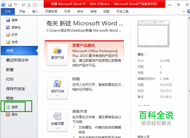Open the 邮件 (Mailings) tab
Viewport: 190px width, 138px height.
(x=80, y=11)
